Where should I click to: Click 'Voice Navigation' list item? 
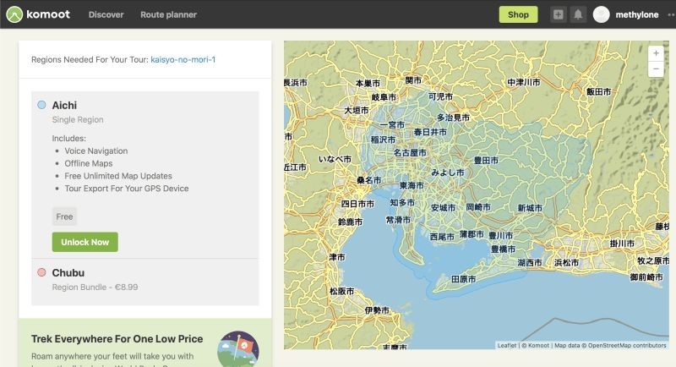(x=96, y=151)
